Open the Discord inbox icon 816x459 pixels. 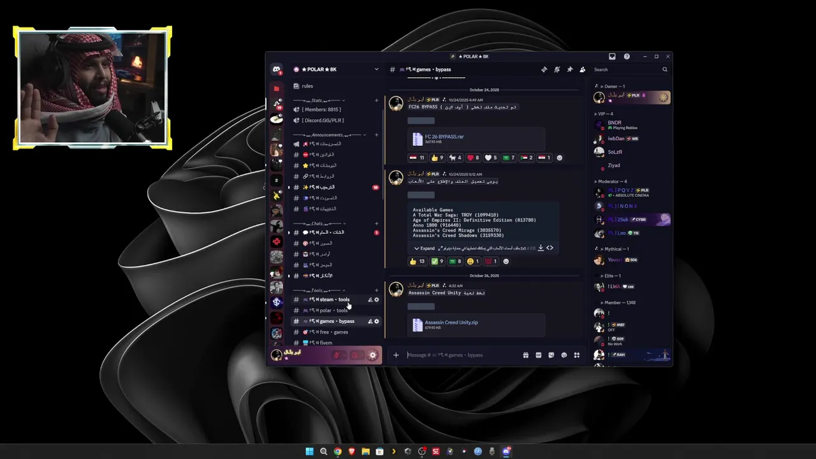(x=612, y=56)
